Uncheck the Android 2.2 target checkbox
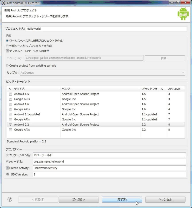The image size is (192, 208). coord(10,125)
